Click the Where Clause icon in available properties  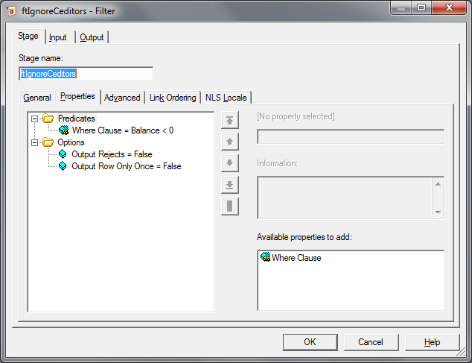[x=265, y=258]
